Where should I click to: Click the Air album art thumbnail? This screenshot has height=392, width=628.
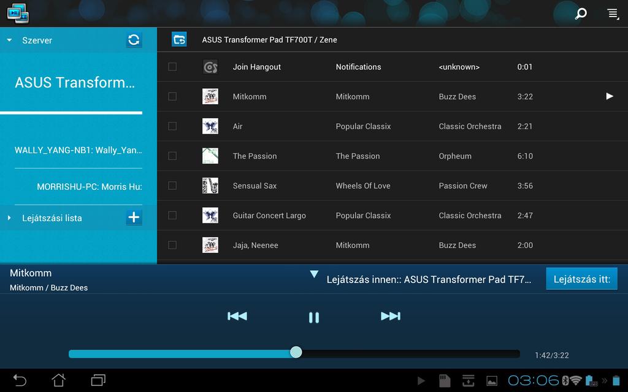click(x=210, y=126)
